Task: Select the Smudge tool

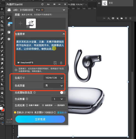Action: (2, 63)
